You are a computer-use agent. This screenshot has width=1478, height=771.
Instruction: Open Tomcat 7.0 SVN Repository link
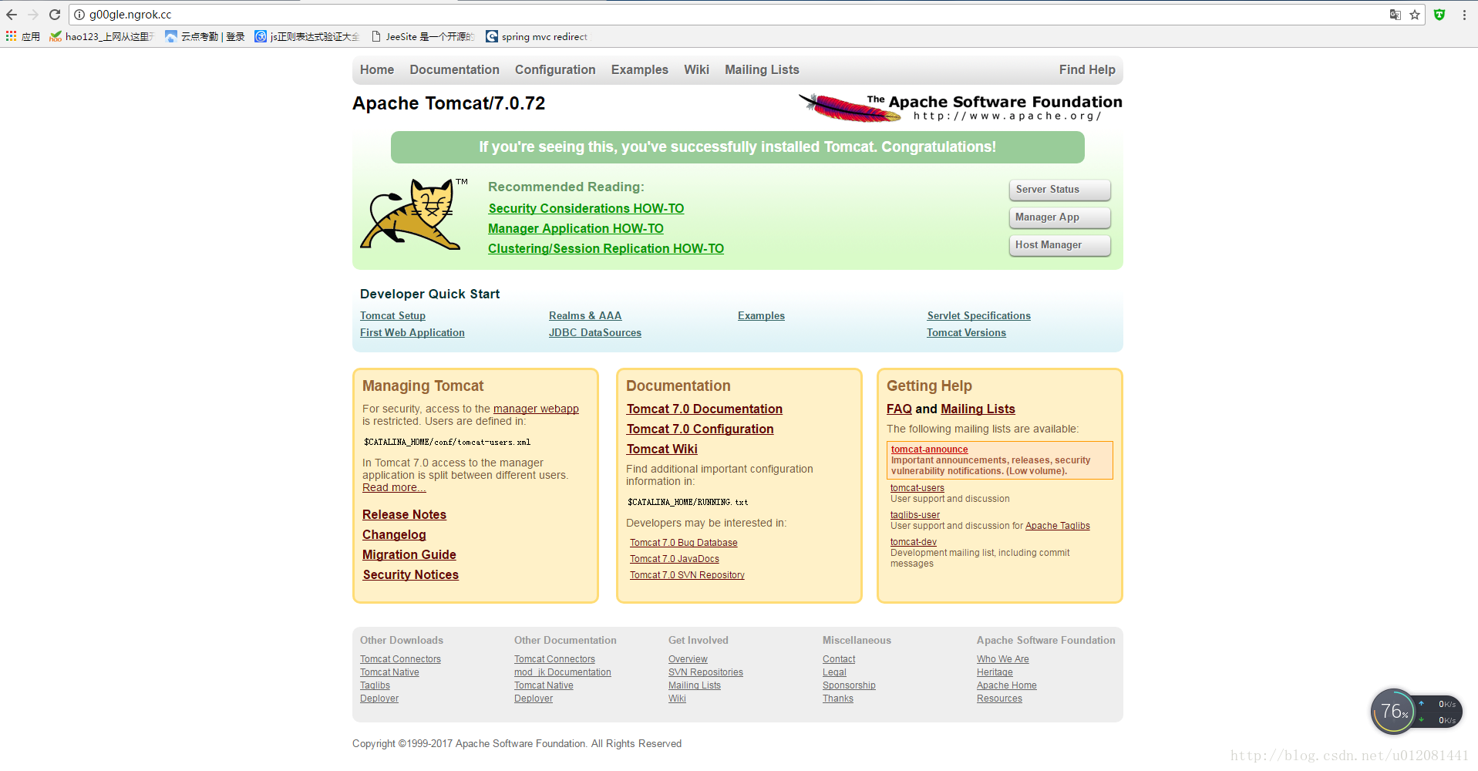pyautogui.click(x=687, y=575)
